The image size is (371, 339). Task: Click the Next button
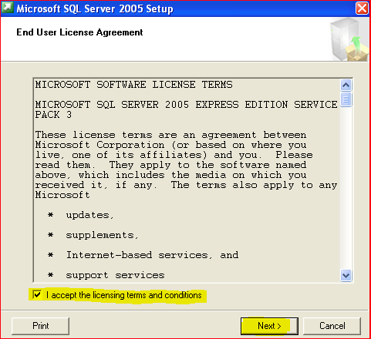coord(269,326)
